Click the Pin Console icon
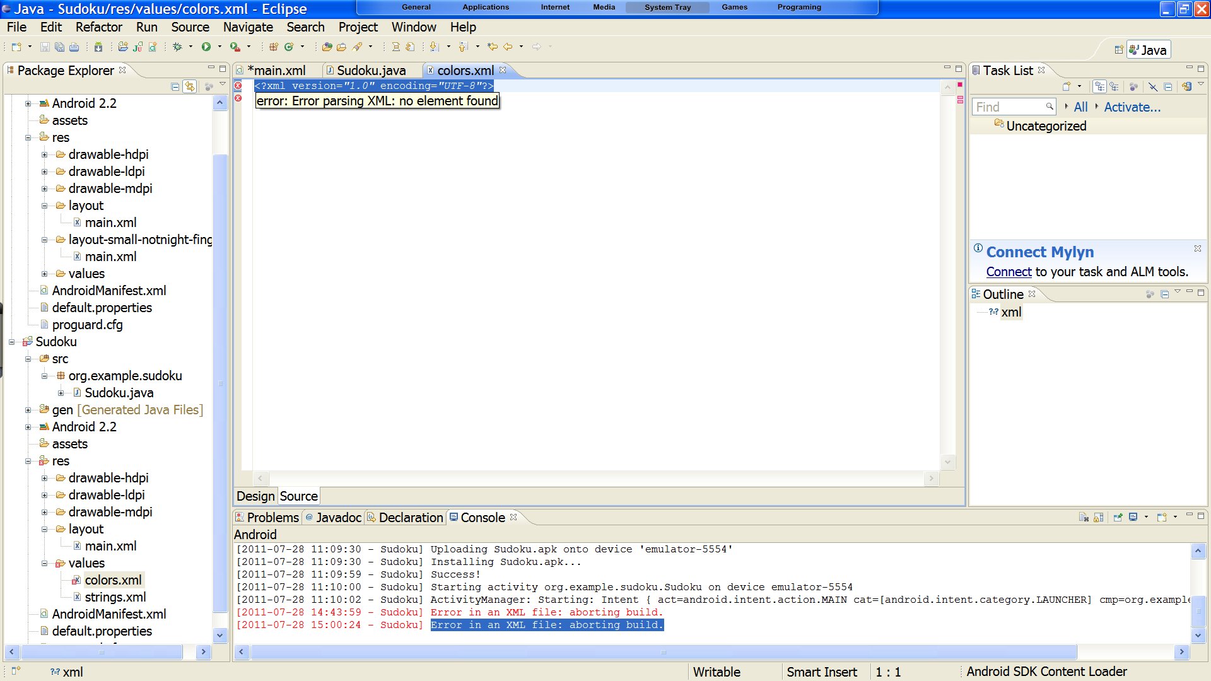This screenshot has width=1211, height=681. point(1118,518)
